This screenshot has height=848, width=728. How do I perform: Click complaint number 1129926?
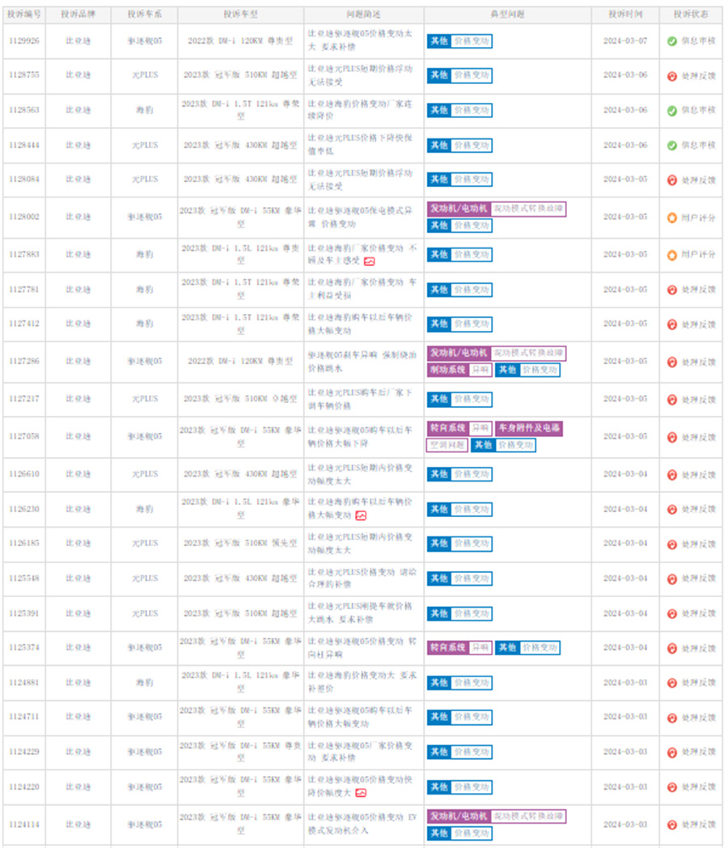(24, 40)
